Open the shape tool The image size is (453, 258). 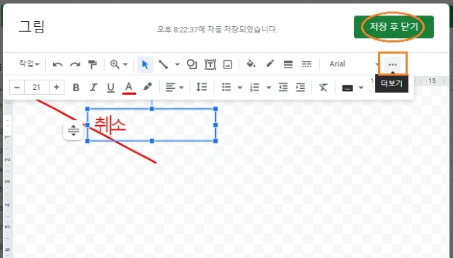(192, 64)
